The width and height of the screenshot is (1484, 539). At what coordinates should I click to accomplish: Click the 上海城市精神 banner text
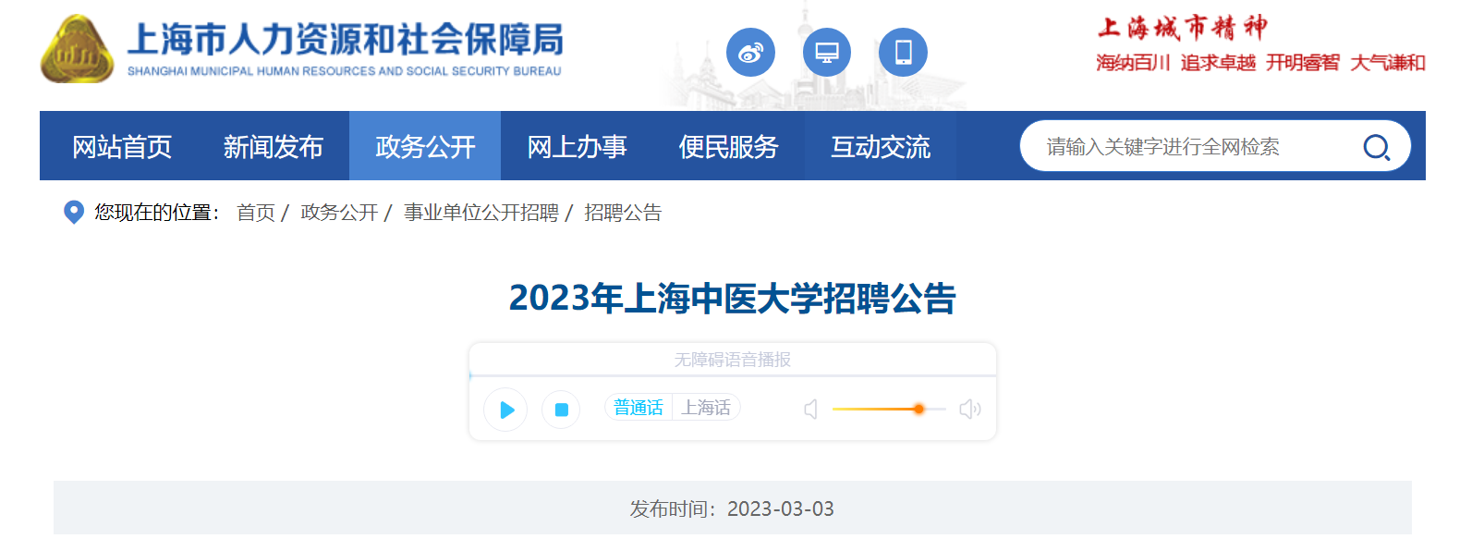pyautogui.click(x=1183, y=28)
